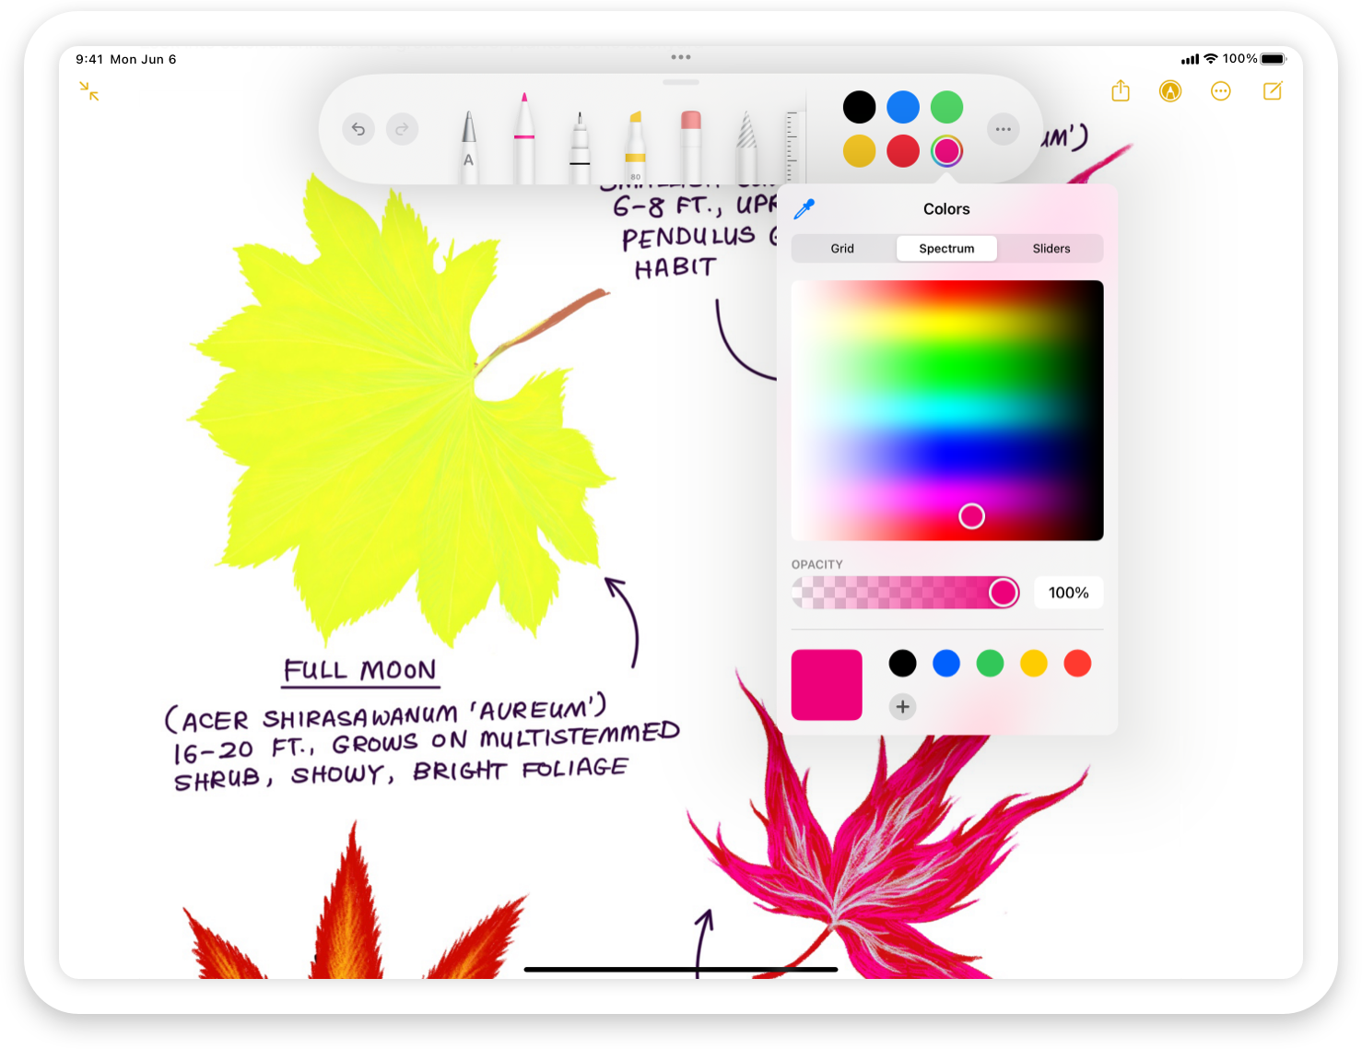1362x1049 pixels.
Task: Collapse the markup toolbar arrows
Action: pyautogui.click(x=88, y=91)
